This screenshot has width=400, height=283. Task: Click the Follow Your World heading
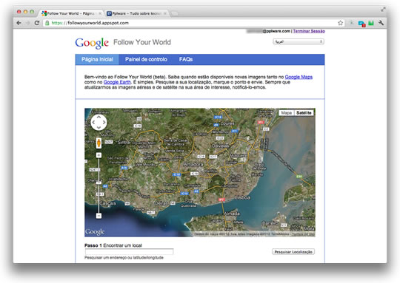tap(142, 42)
